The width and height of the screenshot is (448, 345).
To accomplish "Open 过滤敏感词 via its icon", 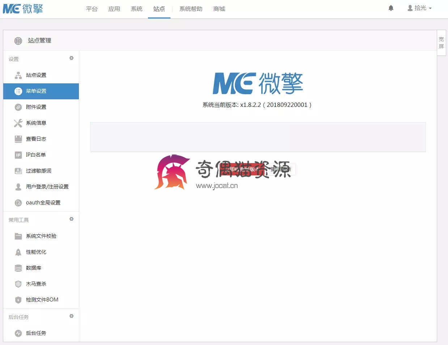I will tap(18, 171).
